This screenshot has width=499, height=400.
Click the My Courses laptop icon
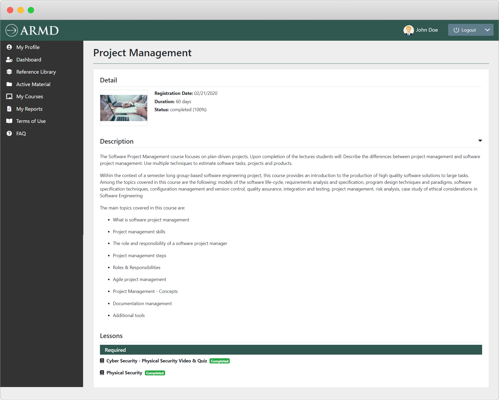(x=9, y=96)
